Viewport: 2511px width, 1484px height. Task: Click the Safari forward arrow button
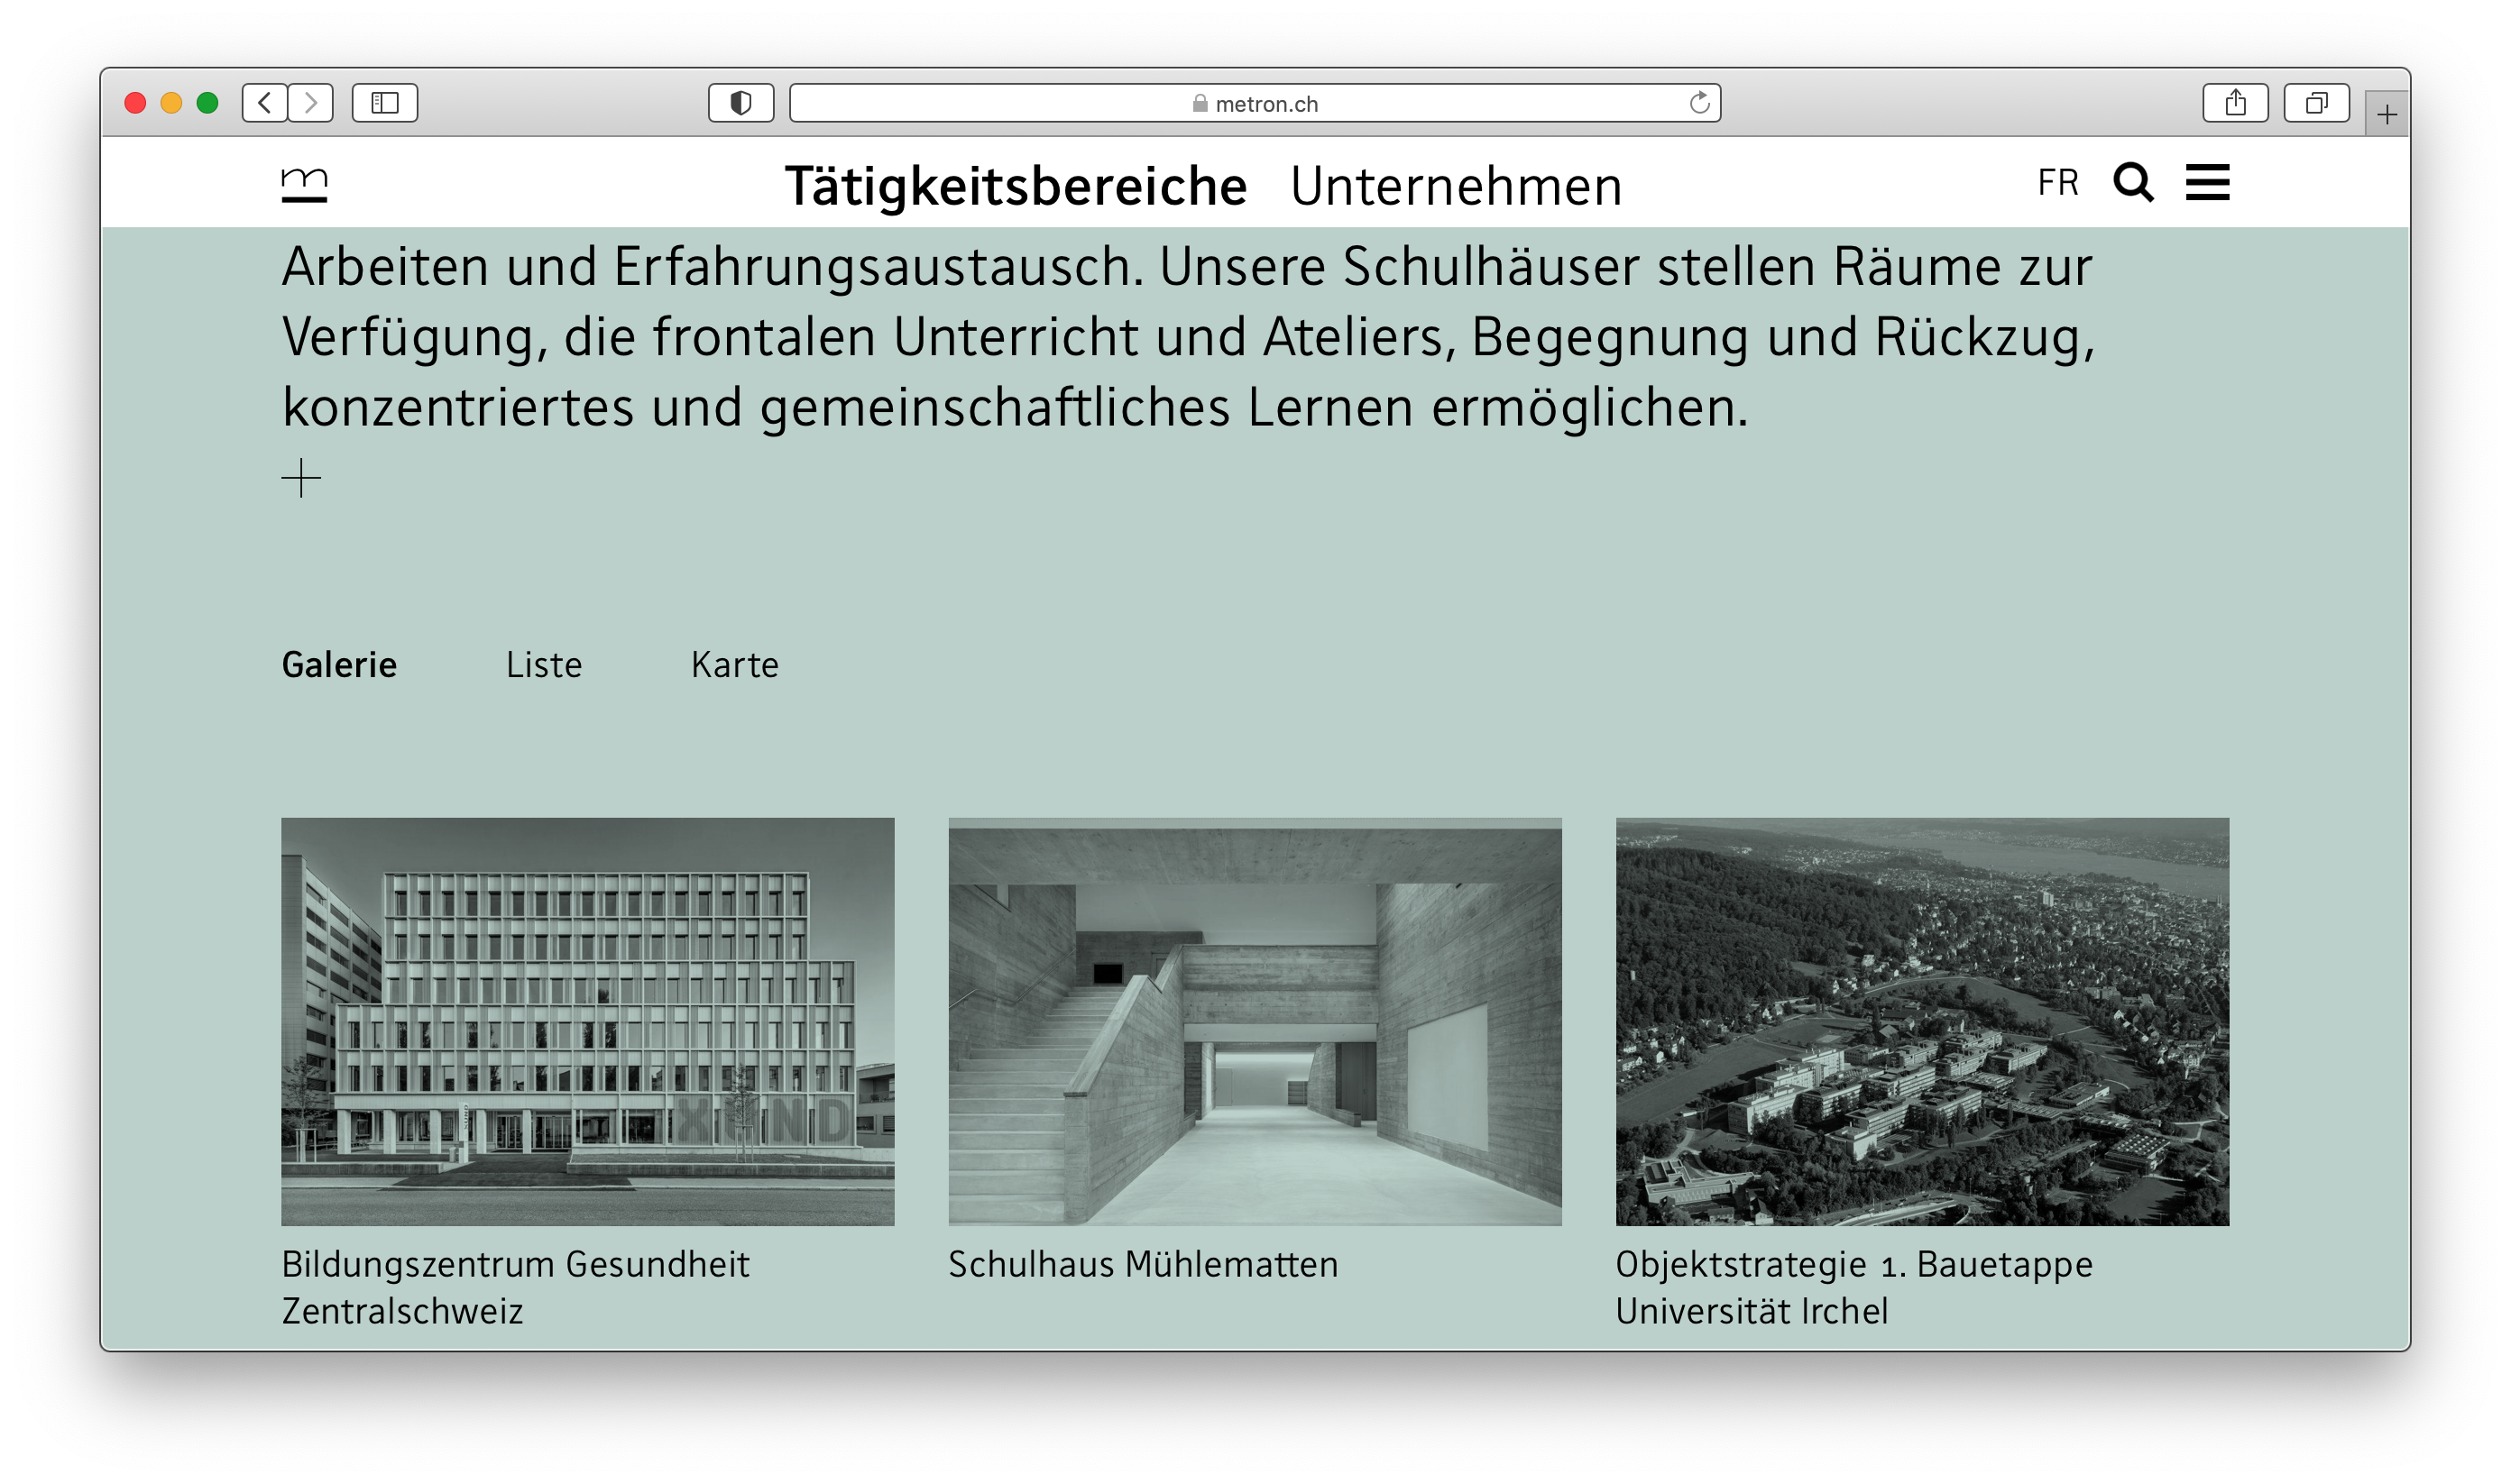point(311,103)
